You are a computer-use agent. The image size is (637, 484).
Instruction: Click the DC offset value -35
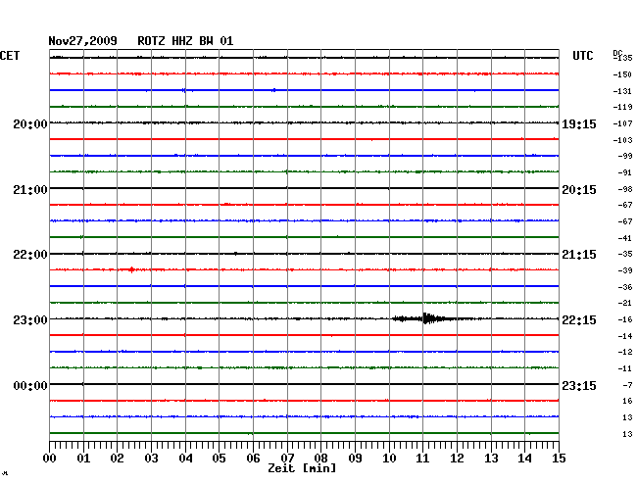click(625, 254)
